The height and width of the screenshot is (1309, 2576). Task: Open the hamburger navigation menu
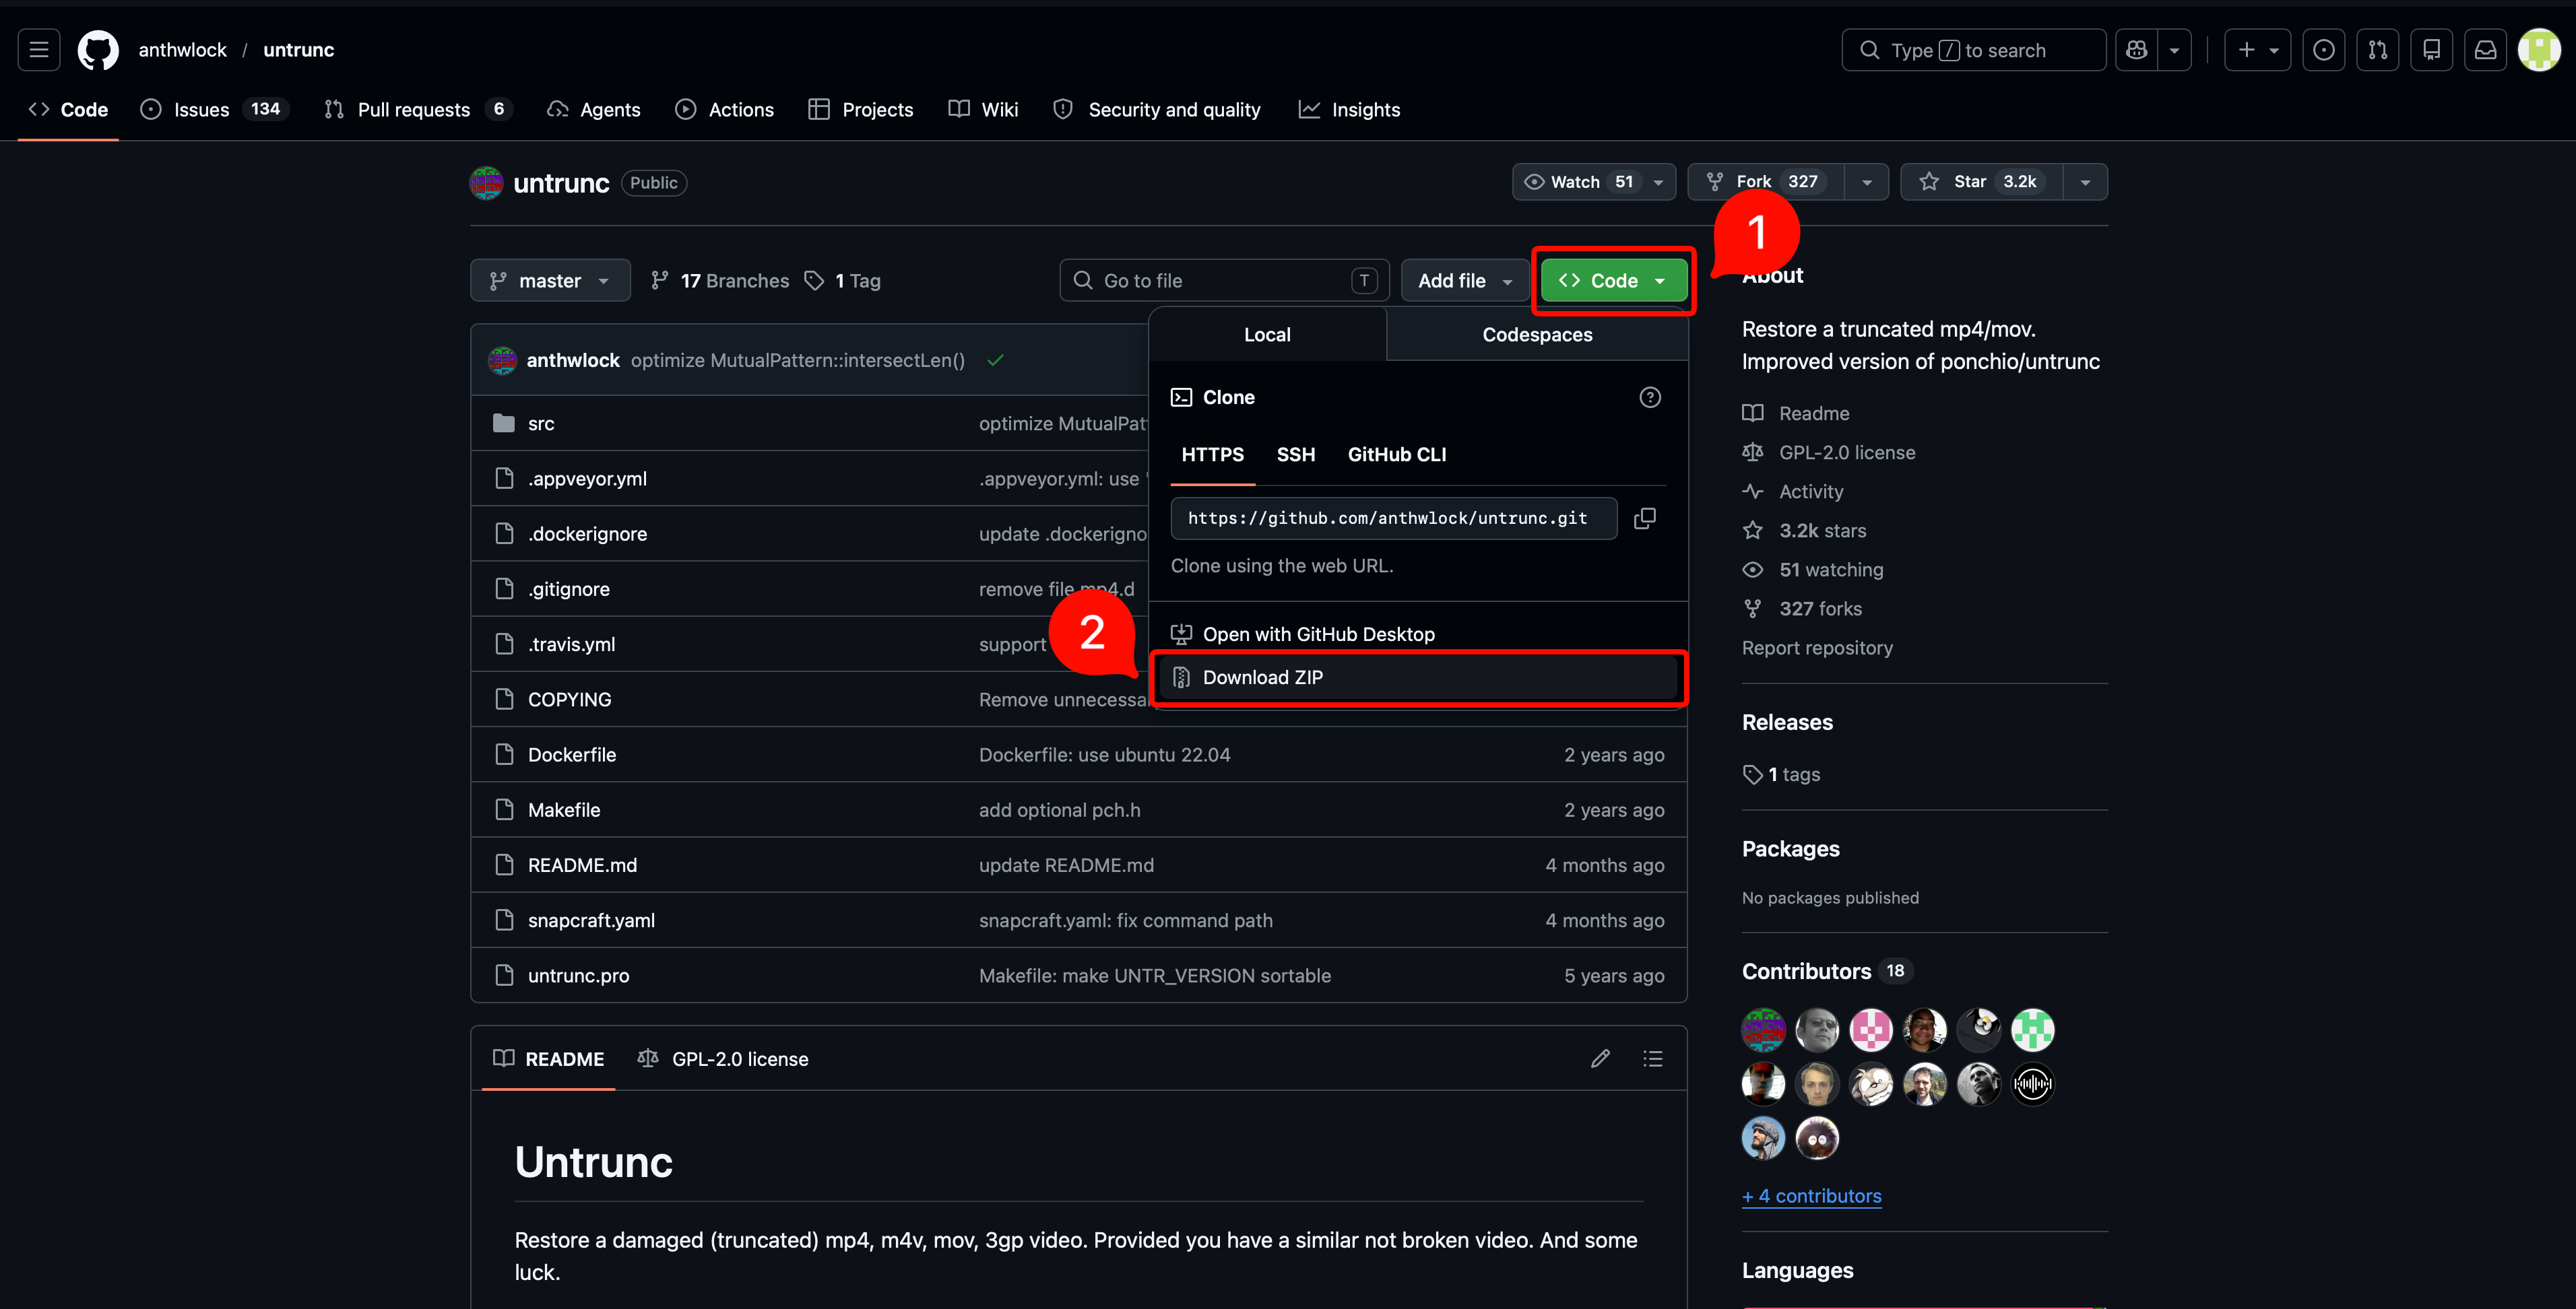pos(39,50)
